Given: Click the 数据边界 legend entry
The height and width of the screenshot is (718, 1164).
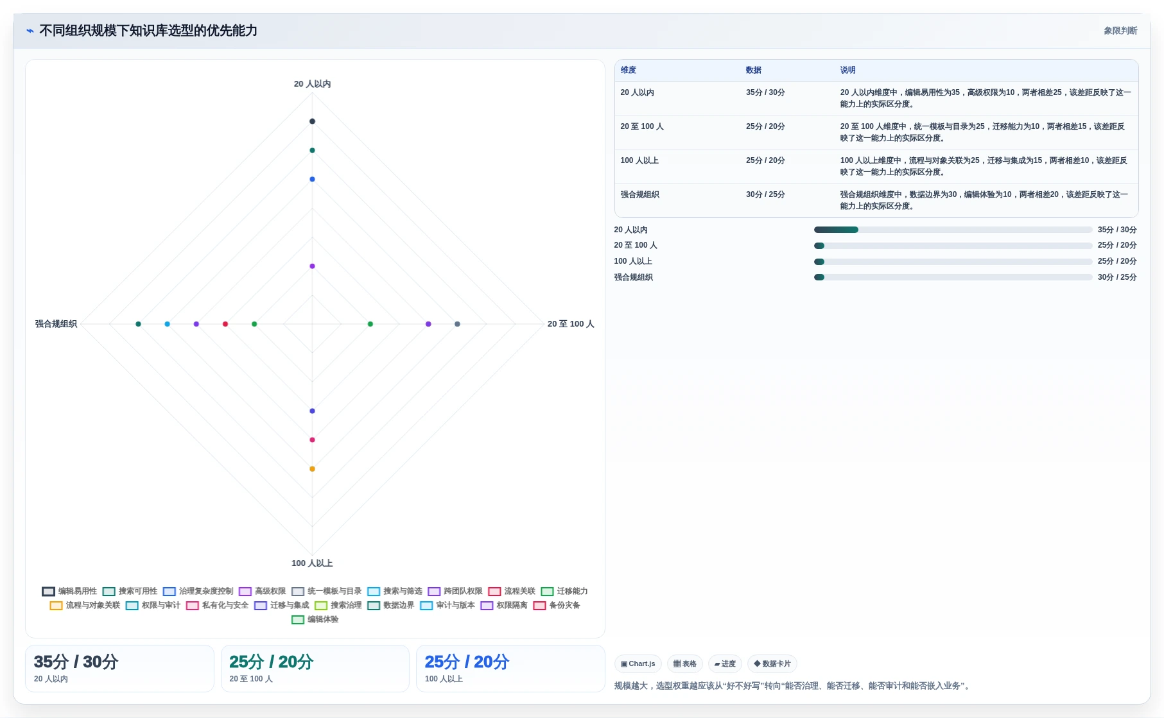Looking at the screenshot, I should point(390,605).
